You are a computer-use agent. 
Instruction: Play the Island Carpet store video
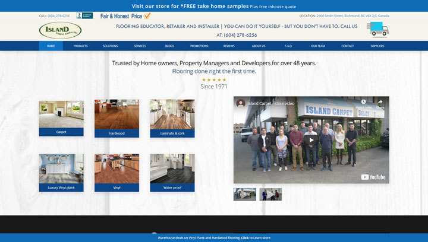point(311,140)
